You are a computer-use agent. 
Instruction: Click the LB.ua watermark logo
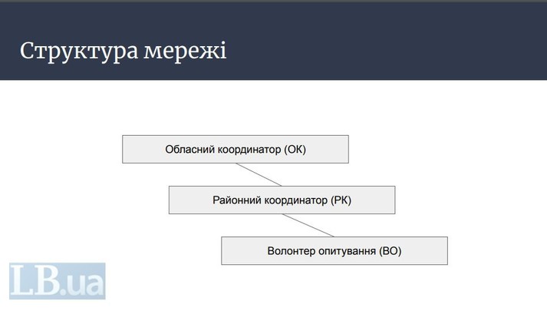coord(57,281)
